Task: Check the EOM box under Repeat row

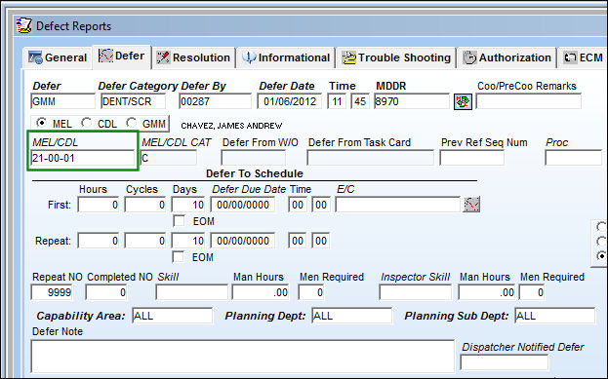Action: point(178,257)
